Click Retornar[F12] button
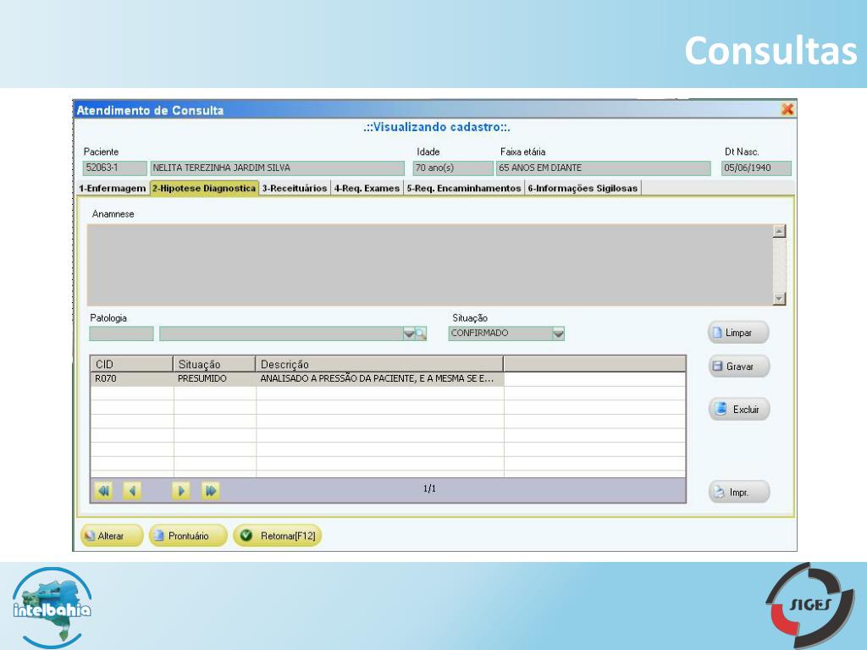The height and width of the screenshot is (650, 867). click(278, 536)
